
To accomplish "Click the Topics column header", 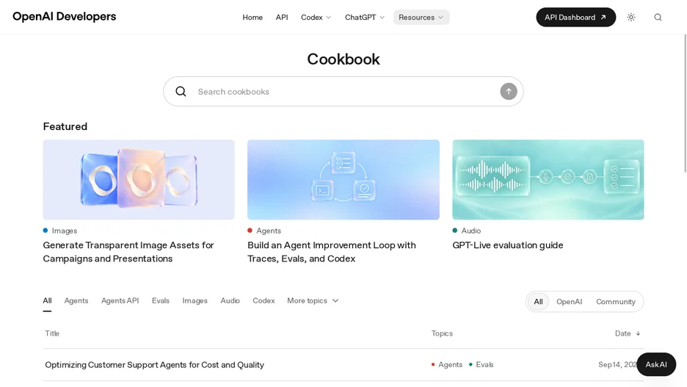I will coord(442,333).
